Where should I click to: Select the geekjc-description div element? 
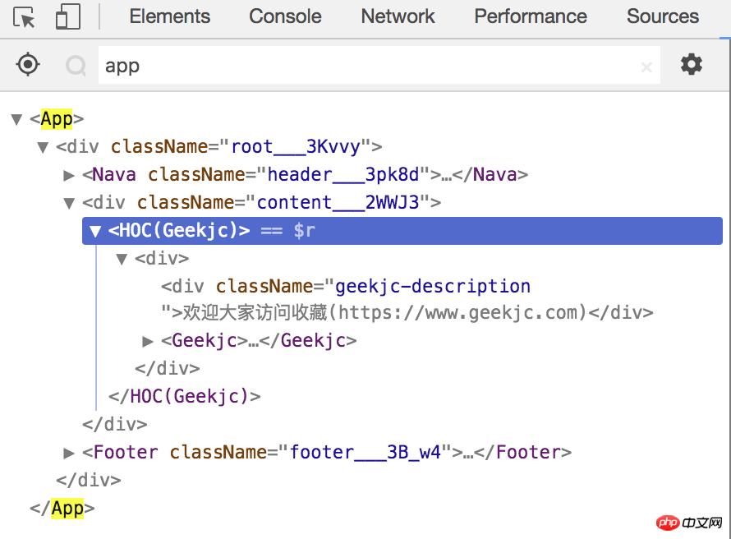[345, 287]
